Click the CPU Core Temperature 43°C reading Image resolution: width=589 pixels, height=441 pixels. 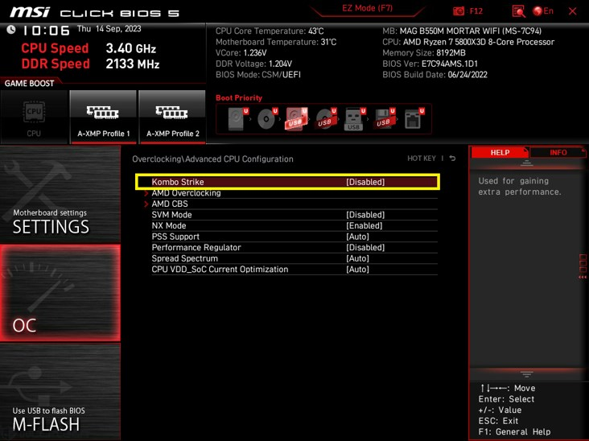click(x=270, y=31)
